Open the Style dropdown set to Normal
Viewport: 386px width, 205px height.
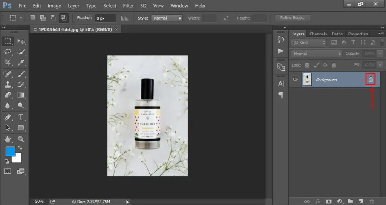pos(167,18)
